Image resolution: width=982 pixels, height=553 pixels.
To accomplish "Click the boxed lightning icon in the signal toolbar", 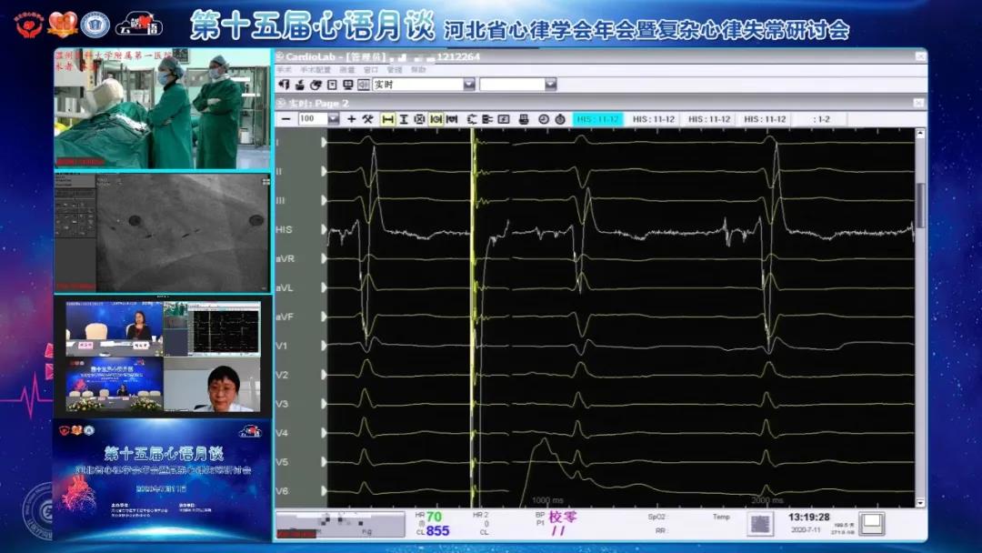I will 504,119.
